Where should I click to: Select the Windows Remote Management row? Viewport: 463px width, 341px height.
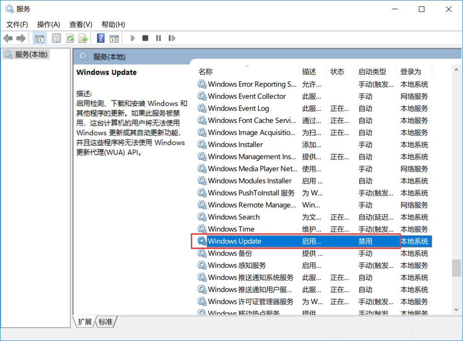click(314, 205)
